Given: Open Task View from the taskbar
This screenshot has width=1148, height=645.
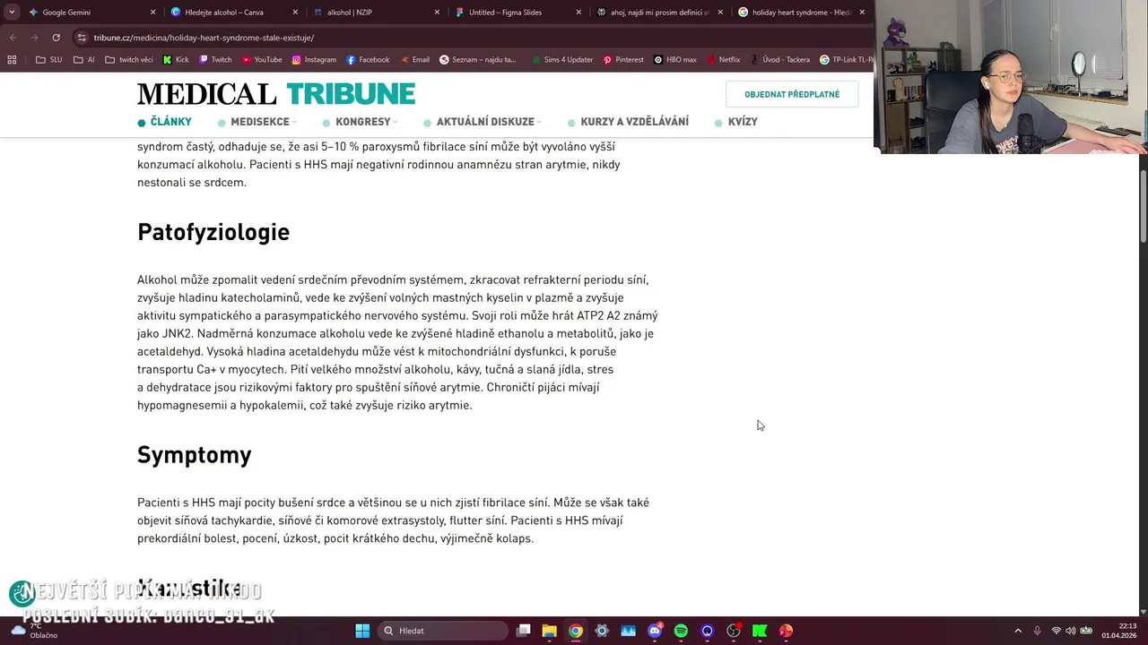Looking at the screenshot, I should [524, 631].
